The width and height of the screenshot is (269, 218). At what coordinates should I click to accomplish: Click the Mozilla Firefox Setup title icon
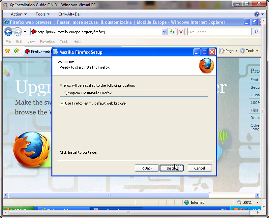point(56,52)
